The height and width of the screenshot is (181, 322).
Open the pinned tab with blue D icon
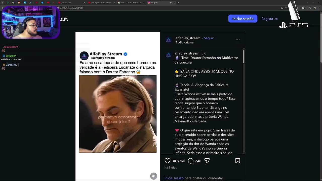pos(25,3)
